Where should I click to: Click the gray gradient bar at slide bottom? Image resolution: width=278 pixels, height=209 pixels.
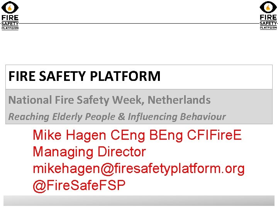tap(139, 200)
